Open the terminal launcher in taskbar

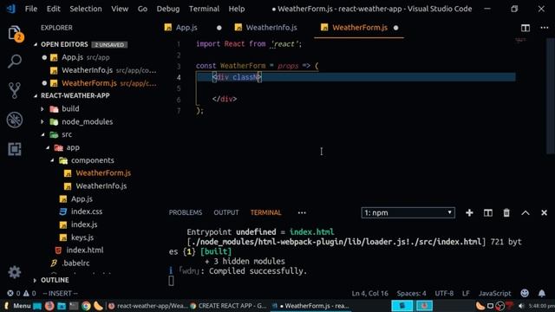click(x=74, y=306)
